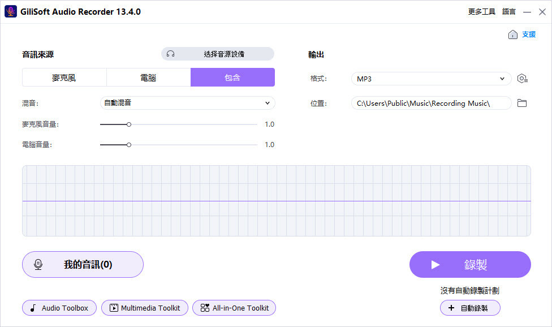The height and width of the screenshot is (327, 552).
Task: Switch to the 電腦 source tab
Action: tap(148, 78)
